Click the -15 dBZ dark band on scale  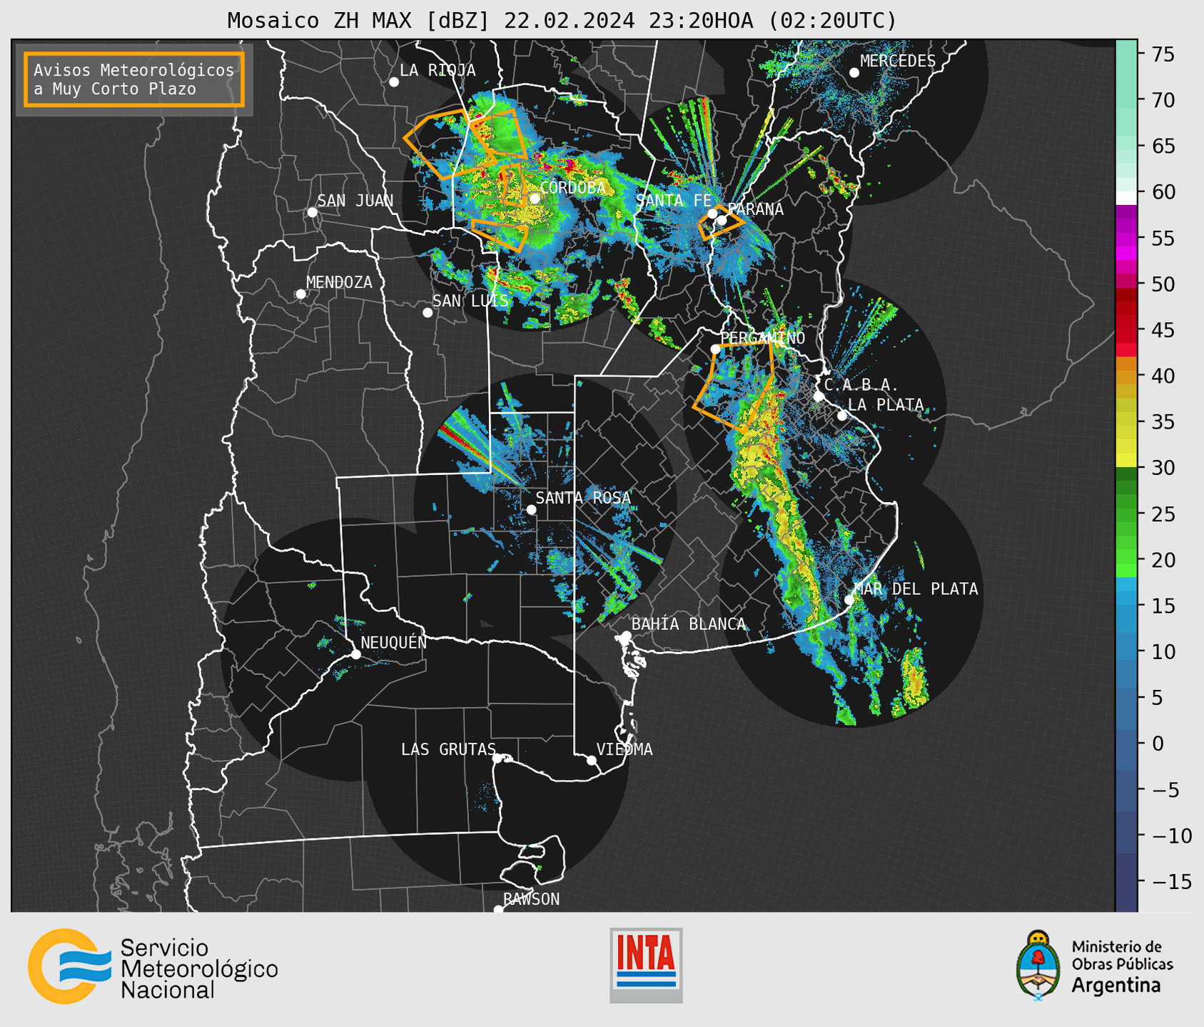click(1126, 881)
